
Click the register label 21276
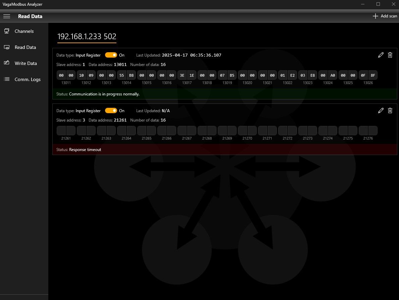pos(368,138)
